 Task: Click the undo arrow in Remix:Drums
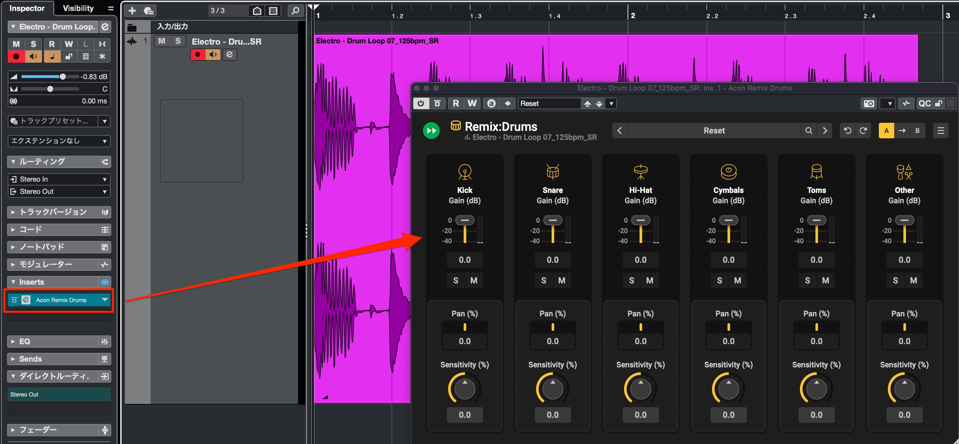(848, 131)
